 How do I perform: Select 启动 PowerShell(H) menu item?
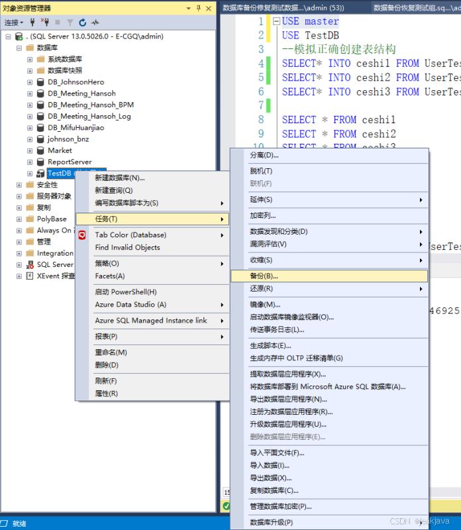pyautogui.click(x=153, y=292)
